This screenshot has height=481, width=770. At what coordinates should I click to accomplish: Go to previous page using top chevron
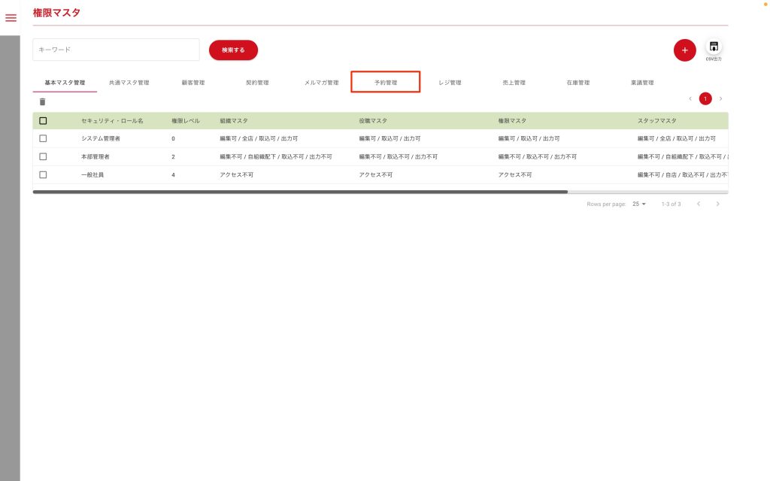690,98
